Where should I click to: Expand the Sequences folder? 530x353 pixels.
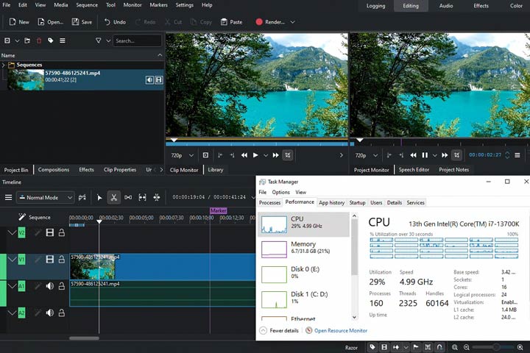point(4,65)
